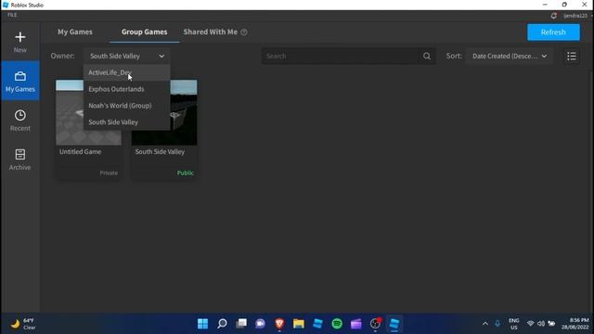Click the Private status label
This screenshot has width=594, height=334.
click(109, 173)
